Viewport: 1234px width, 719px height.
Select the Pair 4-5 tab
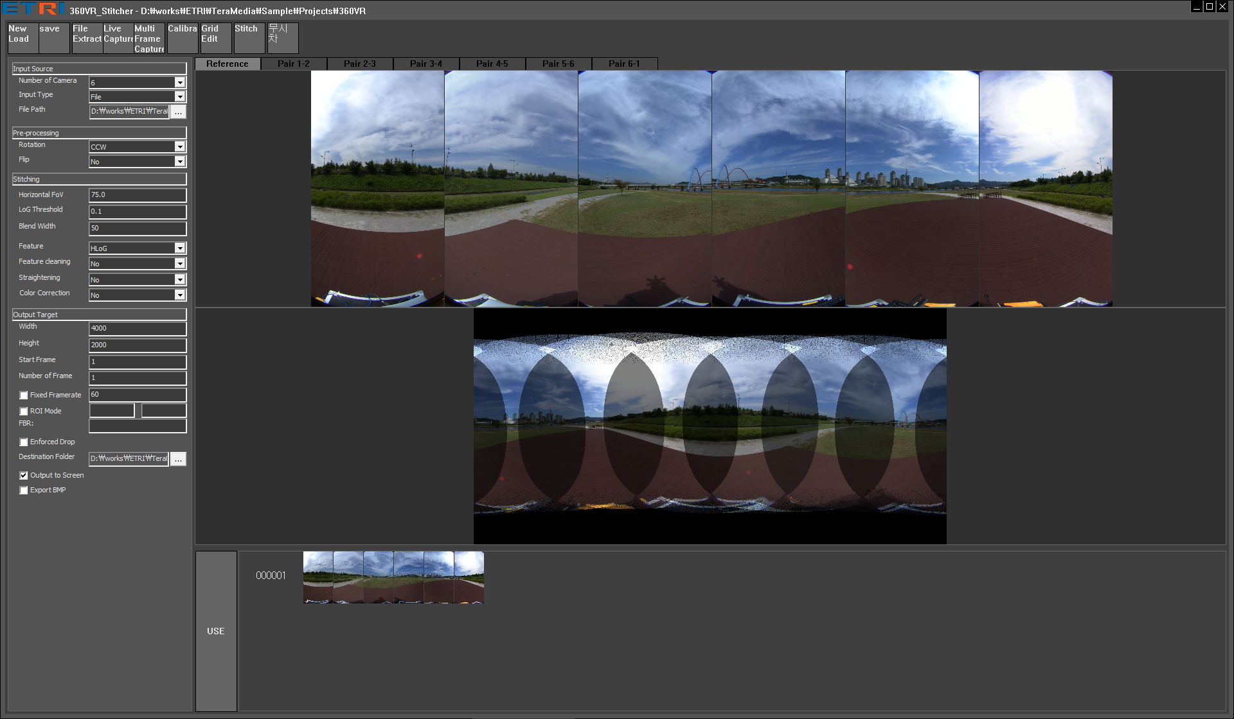[x=492, y=64]
